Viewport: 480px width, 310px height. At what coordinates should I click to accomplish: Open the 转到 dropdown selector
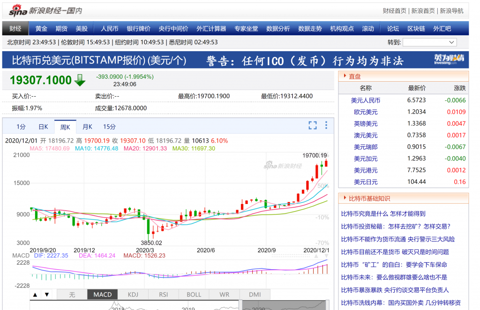point(429,42)
